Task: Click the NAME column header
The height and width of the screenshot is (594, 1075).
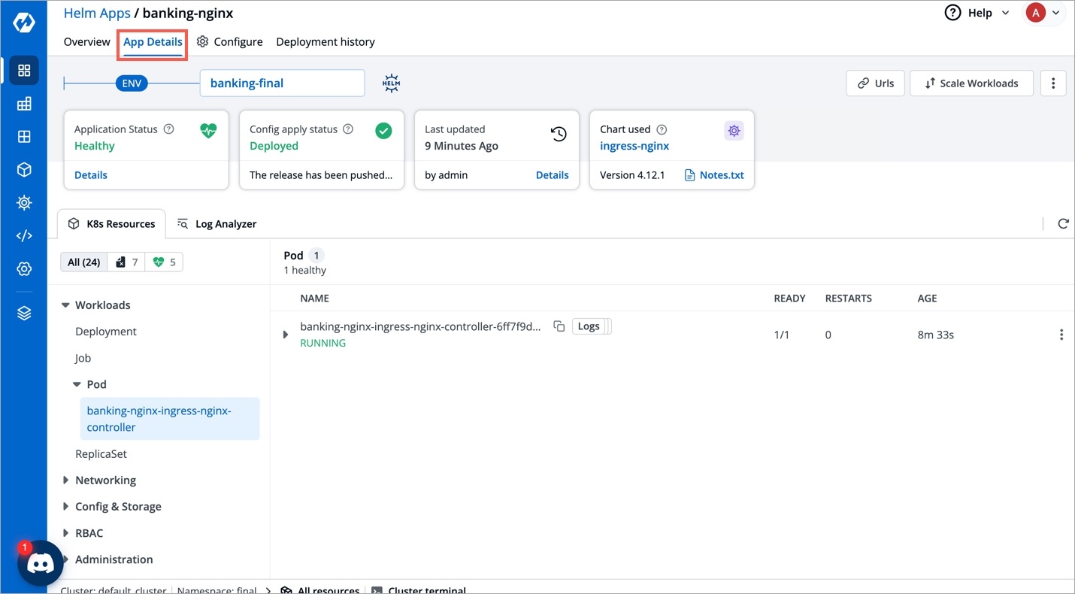Action: pyautogui.click(x=314, y=299)
